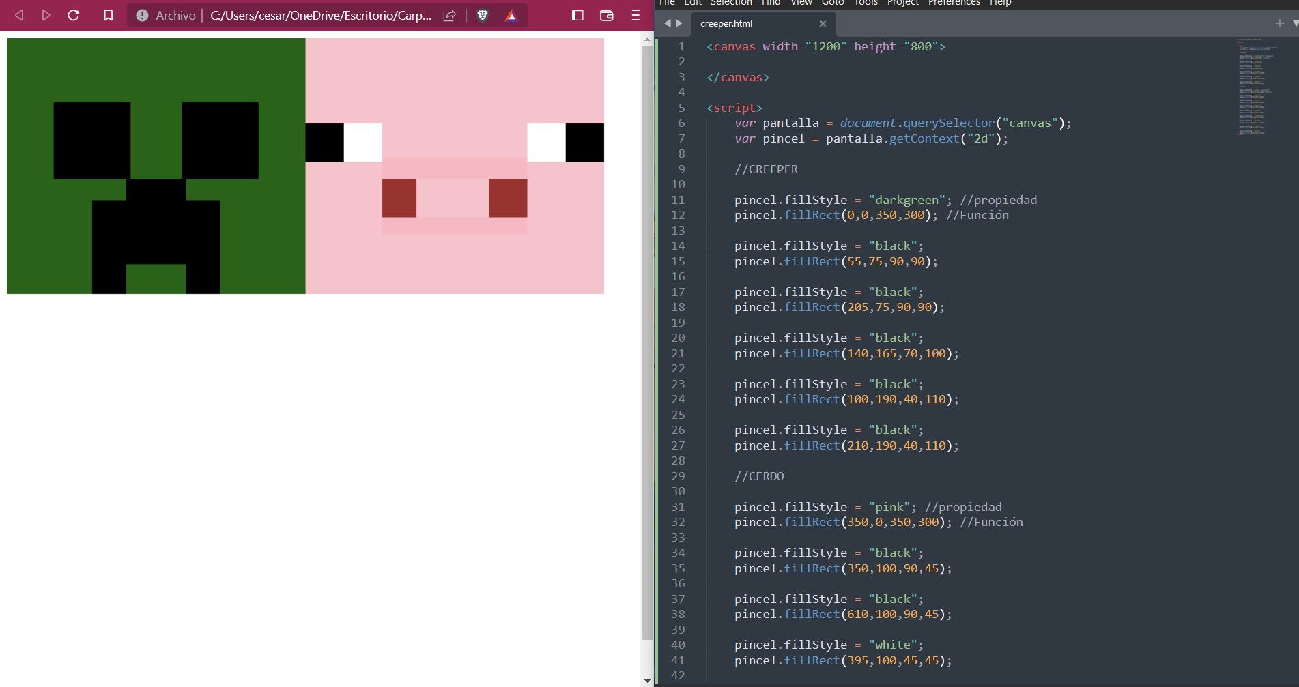Open the Goto menu
The height and width of the screenshot is (687, 1299).
pyautogui.click(x=833, y=3)
